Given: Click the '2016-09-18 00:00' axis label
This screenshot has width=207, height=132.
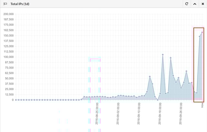Looking at the screenshot, I should 160,114.
